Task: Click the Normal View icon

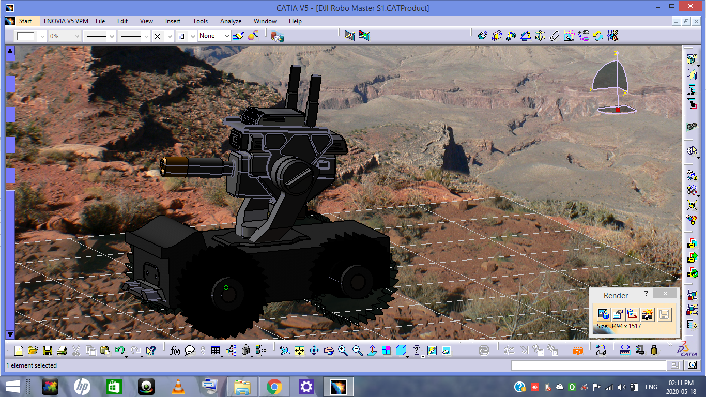Action: tap(372, 350)
